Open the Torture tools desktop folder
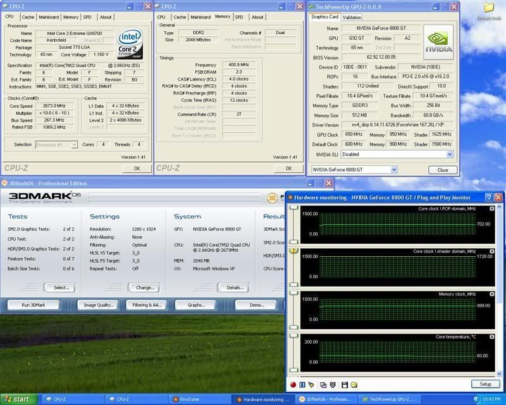Viewport: 506px width, 405px height. click(x=488, y=8)
